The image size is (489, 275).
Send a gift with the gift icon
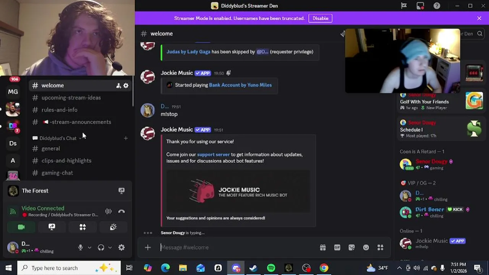pos(323,247)
